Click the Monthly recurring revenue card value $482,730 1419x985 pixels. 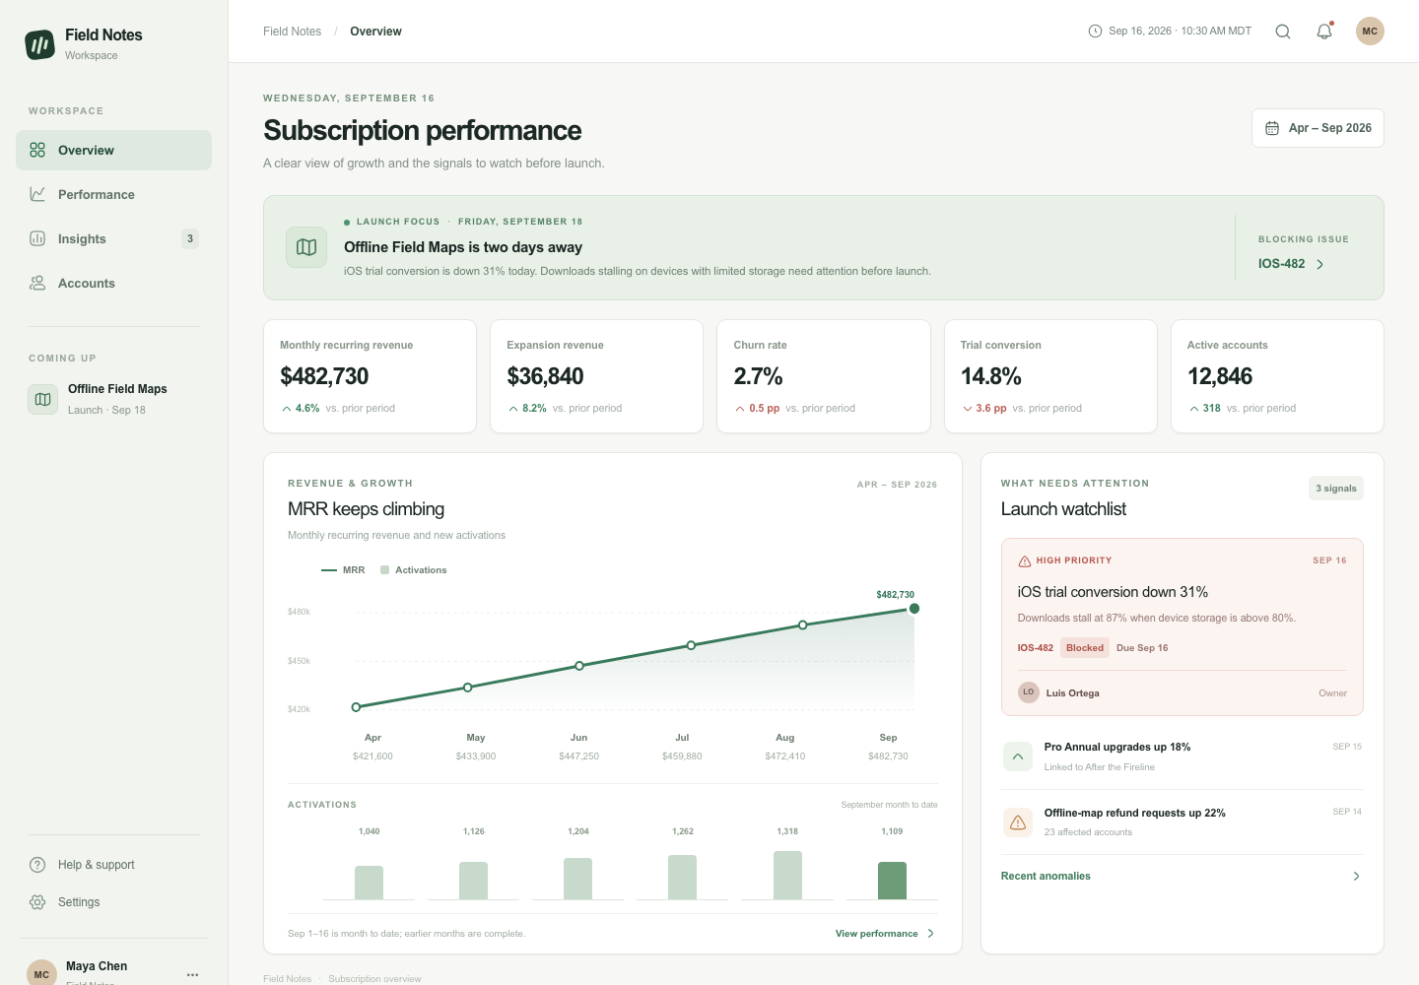(324, 376)
